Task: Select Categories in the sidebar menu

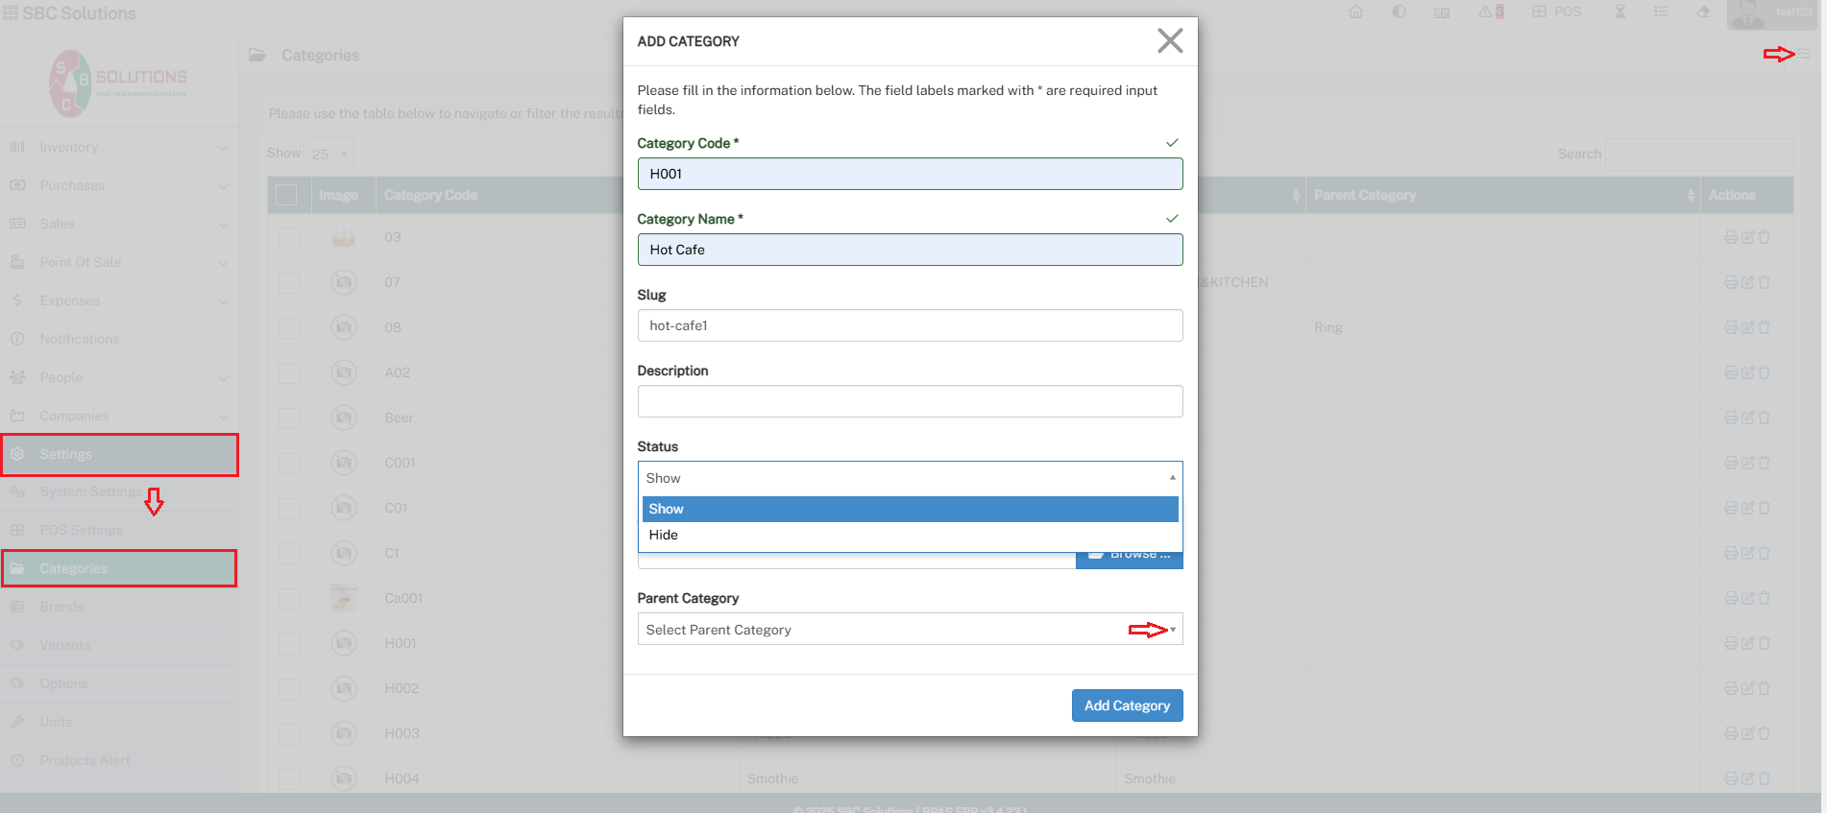Action: coord(120,568)
